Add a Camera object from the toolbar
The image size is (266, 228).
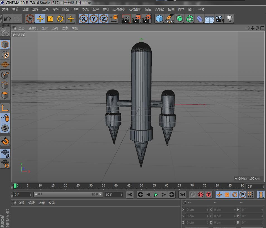tap(219, 19)
